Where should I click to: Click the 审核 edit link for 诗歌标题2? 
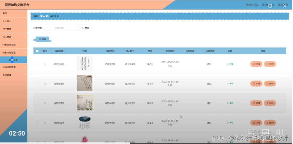(x=230, y=84)
